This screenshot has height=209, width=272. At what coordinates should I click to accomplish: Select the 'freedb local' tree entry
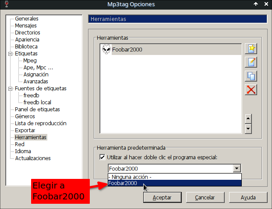pyautogui.click(x=37, y=103)
